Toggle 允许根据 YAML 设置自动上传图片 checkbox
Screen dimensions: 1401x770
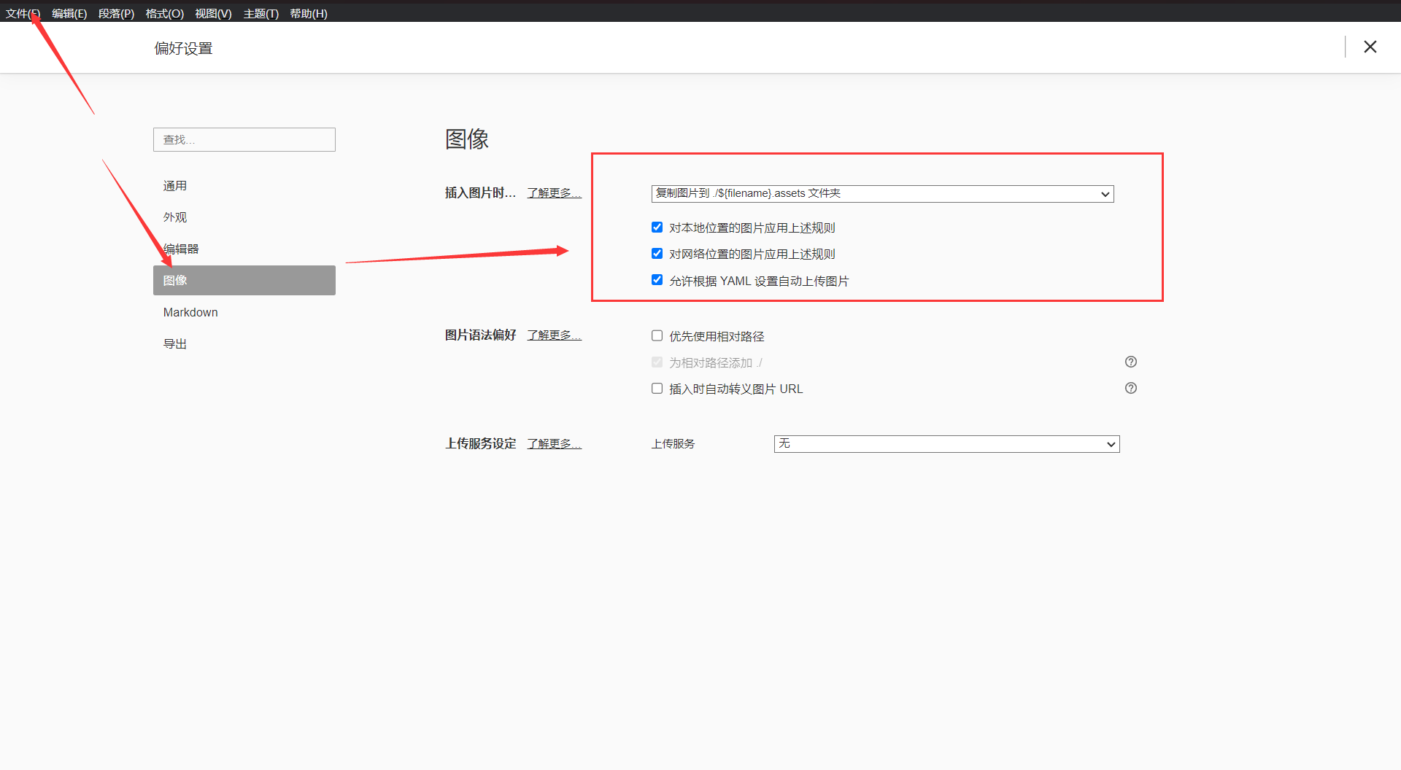(x=657, y=280)
